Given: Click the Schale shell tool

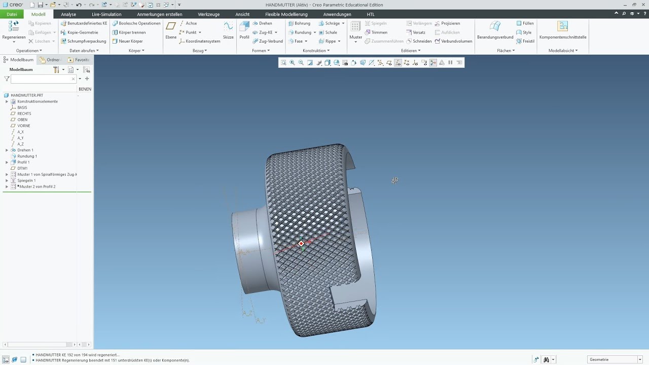Looking at the screenshot, I should coord(328,32).
